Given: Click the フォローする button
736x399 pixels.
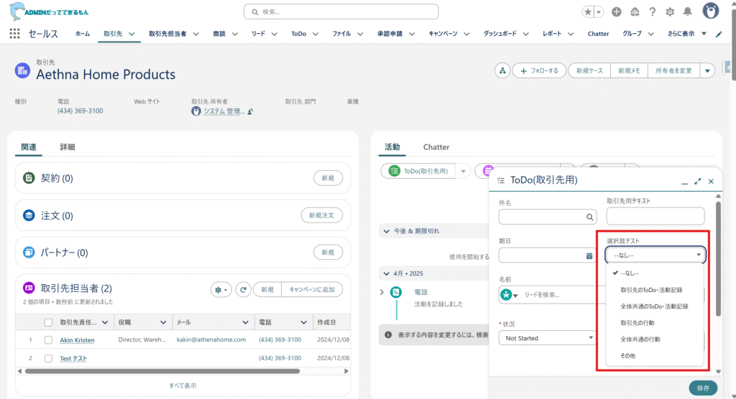Looking at the screenshot, I should (x=539, y=71).
